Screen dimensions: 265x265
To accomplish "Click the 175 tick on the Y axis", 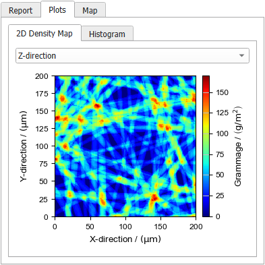I will [x=42, y=94].
